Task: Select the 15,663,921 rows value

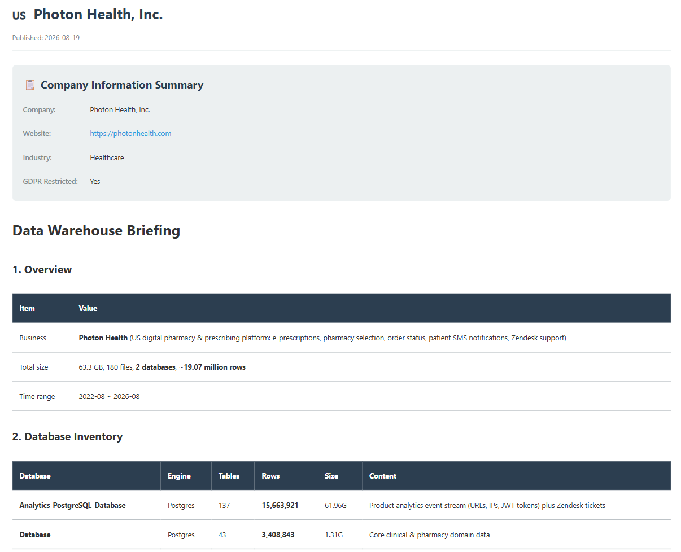Action: 280,506
